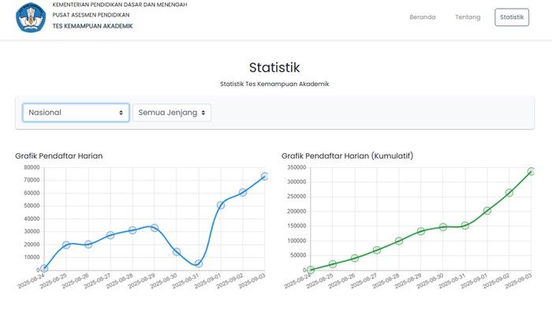Open the Tentang menu item
The height and width of the screenshot is (310, 552).
tap(468, 17)
